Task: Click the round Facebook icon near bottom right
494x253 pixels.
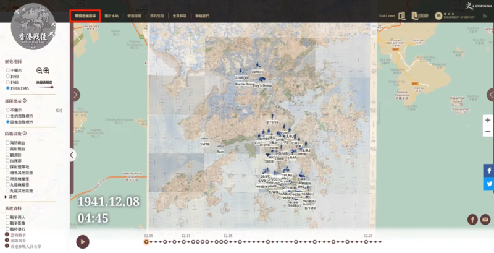Action: click(473, 220)
